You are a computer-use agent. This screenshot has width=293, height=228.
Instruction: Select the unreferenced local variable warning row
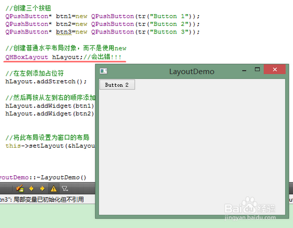(x=47, y=199)
